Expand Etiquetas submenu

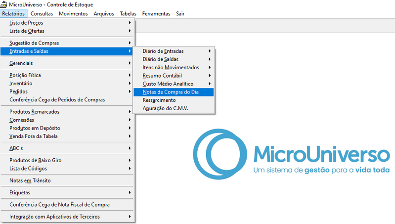[67, 192]
